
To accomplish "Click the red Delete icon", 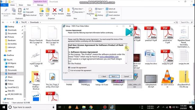I will 55,10.
